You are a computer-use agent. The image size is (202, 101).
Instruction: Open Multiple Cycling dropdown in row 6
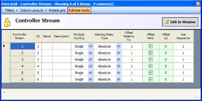click(90, 79)
